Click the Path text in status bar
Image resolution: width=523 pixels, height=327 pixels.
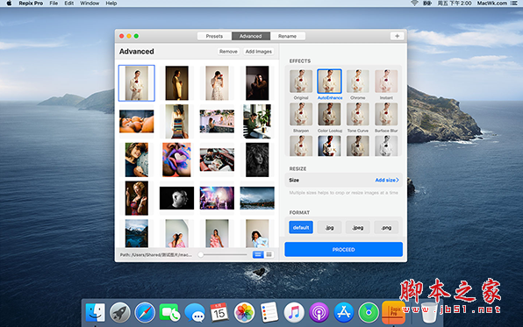tap(156, 254)
